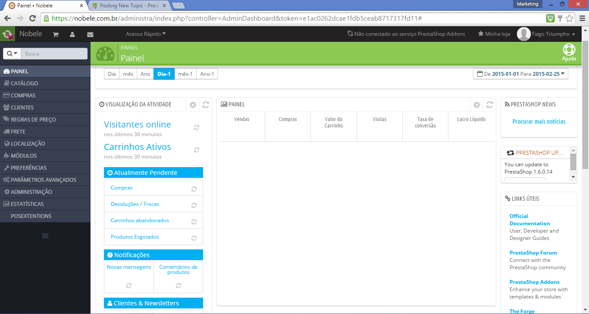Open the date range picker dropdown
This screenshot has width=589, height=314.
[520, 74]
